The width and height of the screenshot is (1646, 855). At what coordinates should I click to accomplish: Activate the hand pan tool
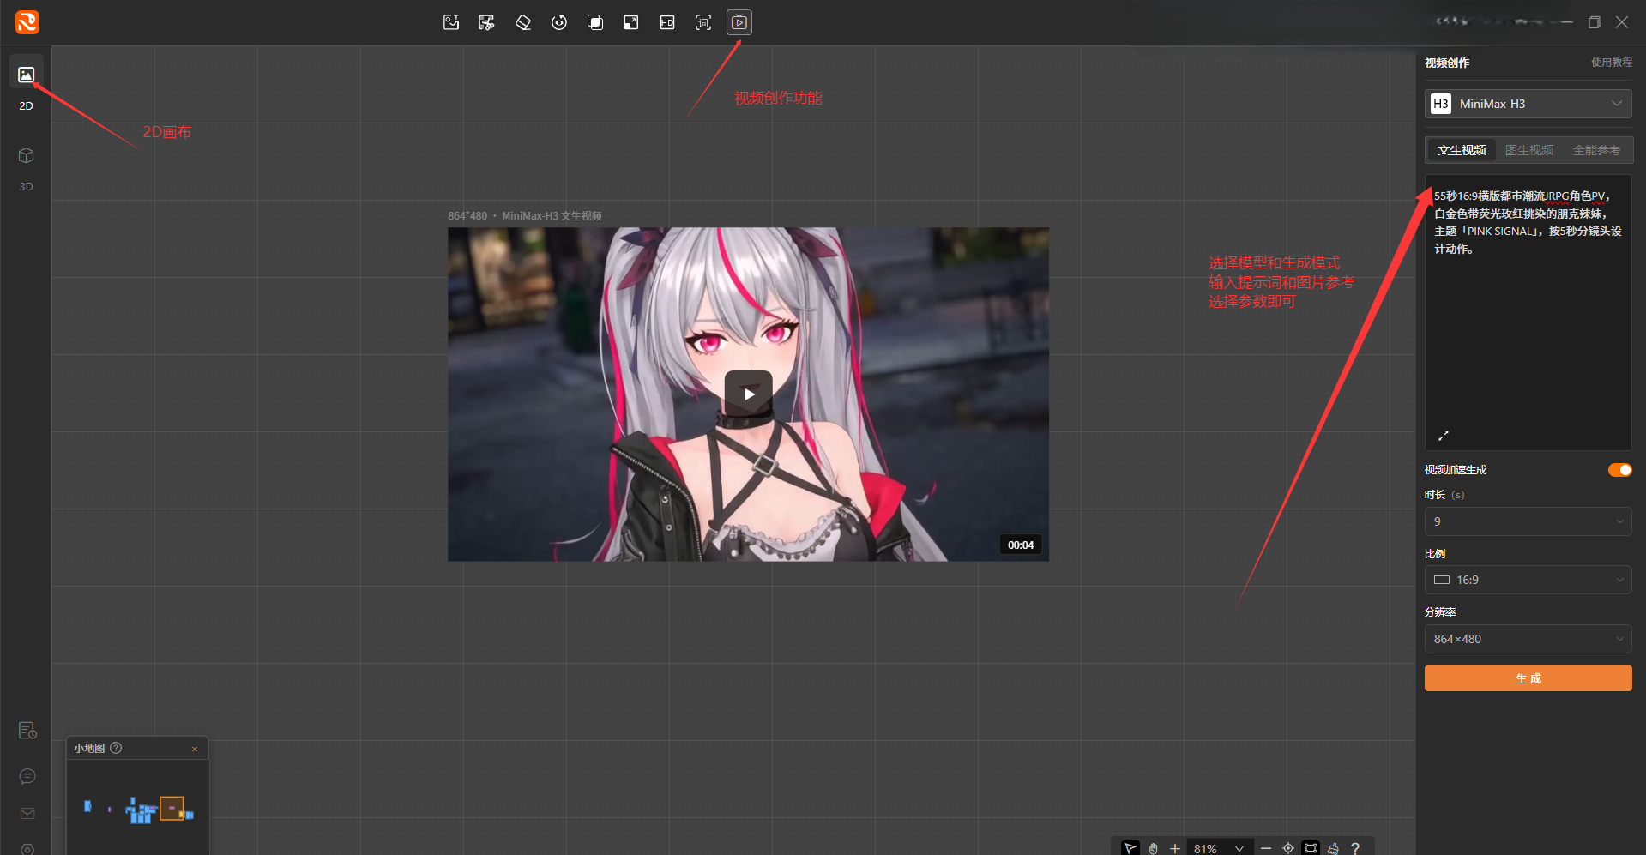coord(1153,848)
